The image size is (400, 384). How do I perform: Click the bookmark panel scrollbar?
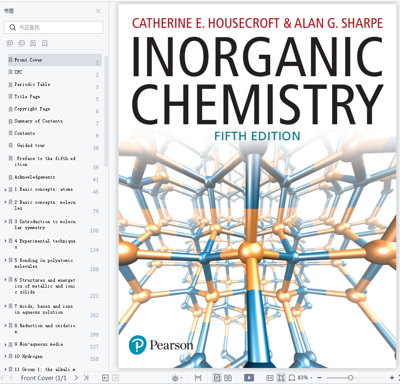tap(106, 111)
